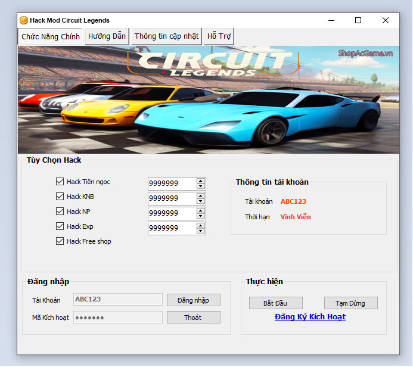Click the Hack Exp number field

[172, 228]
